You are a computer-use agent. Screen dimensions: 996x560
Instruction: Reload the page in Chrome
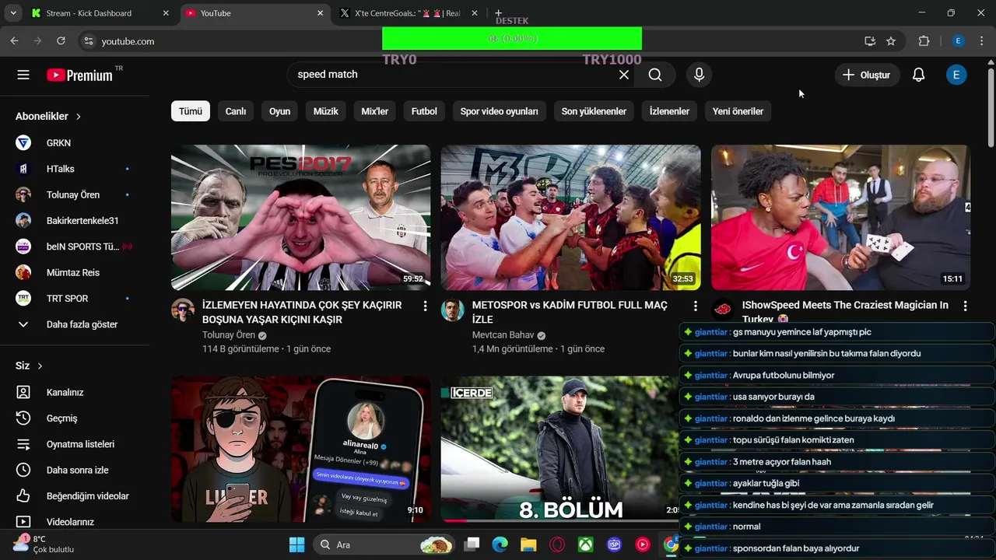point(61,41)
